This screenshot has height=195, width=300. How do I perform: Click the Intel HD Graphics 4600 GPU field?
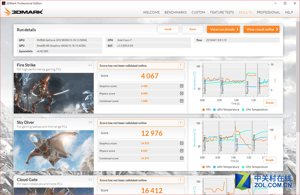pos(68,45)
